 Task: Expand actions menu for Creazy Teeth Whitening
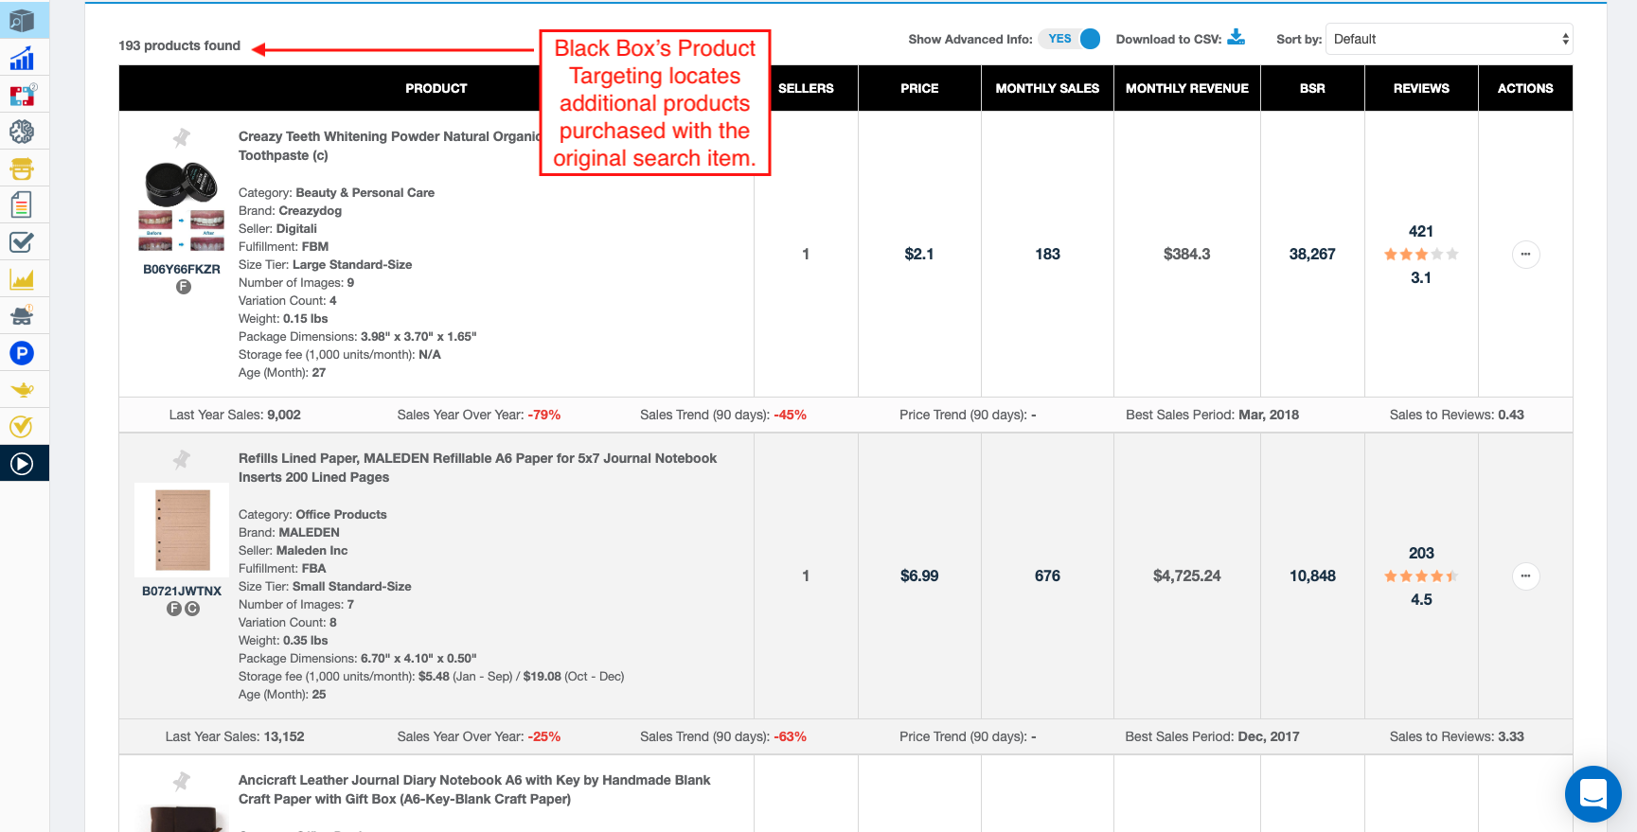click(x=1525, y=255)
